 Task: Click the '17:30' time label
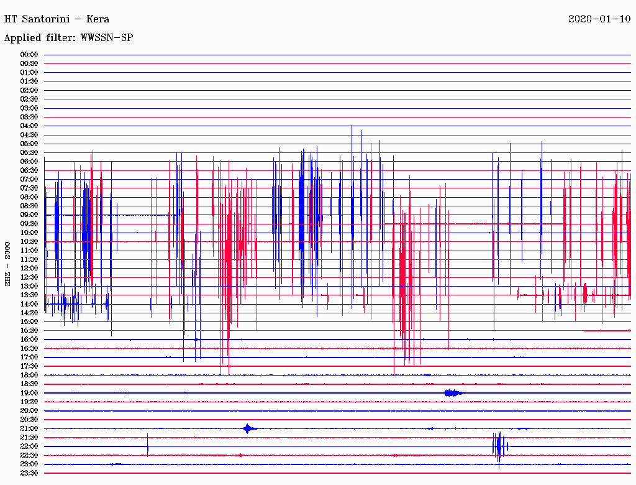(x=29, y=366)
